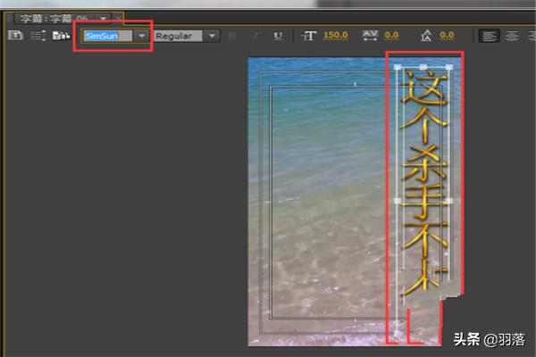Viewport: 536px width, 357px height.
Task: Click the kerning value 0.0
Action: [391, 35]
